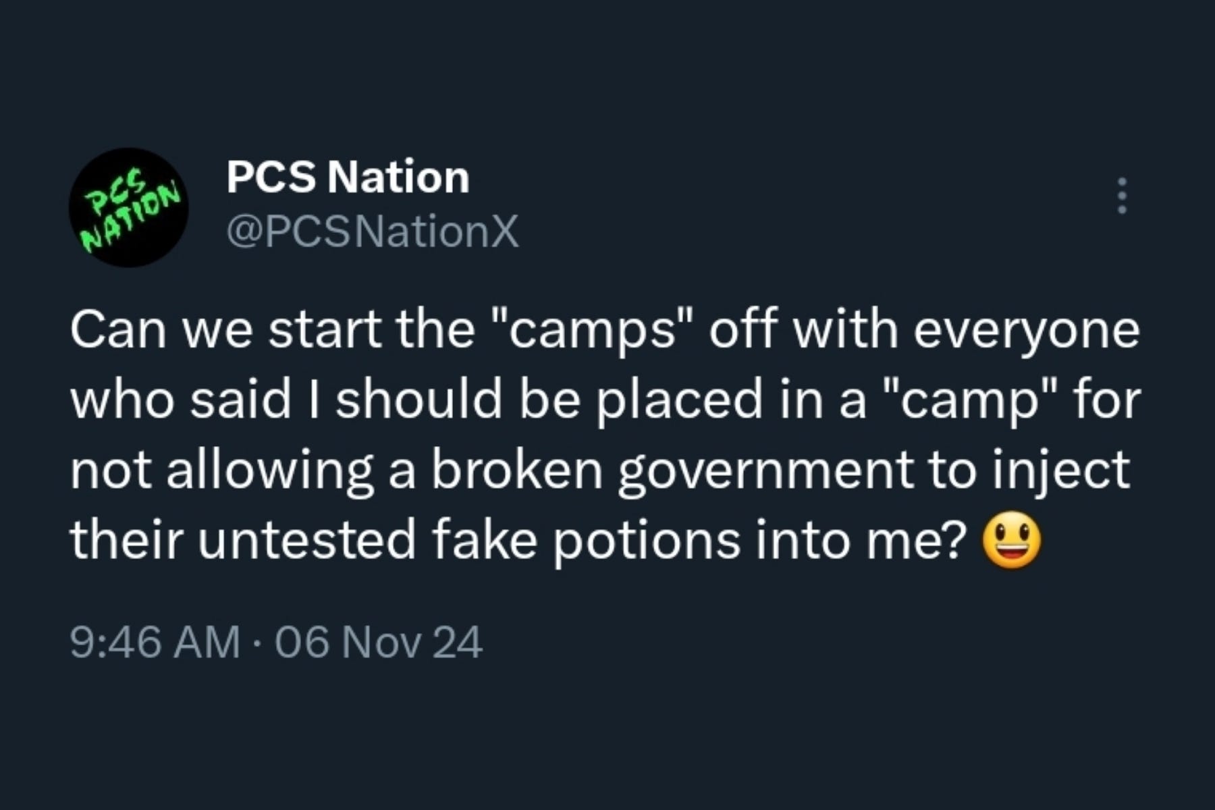Click the word "untested" in the tweet
The width and height of the screenshot is (1215, 810).
pos(306,541)
